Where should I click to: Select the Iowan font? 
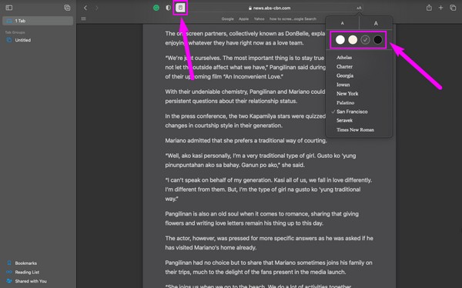pos(343,85)
